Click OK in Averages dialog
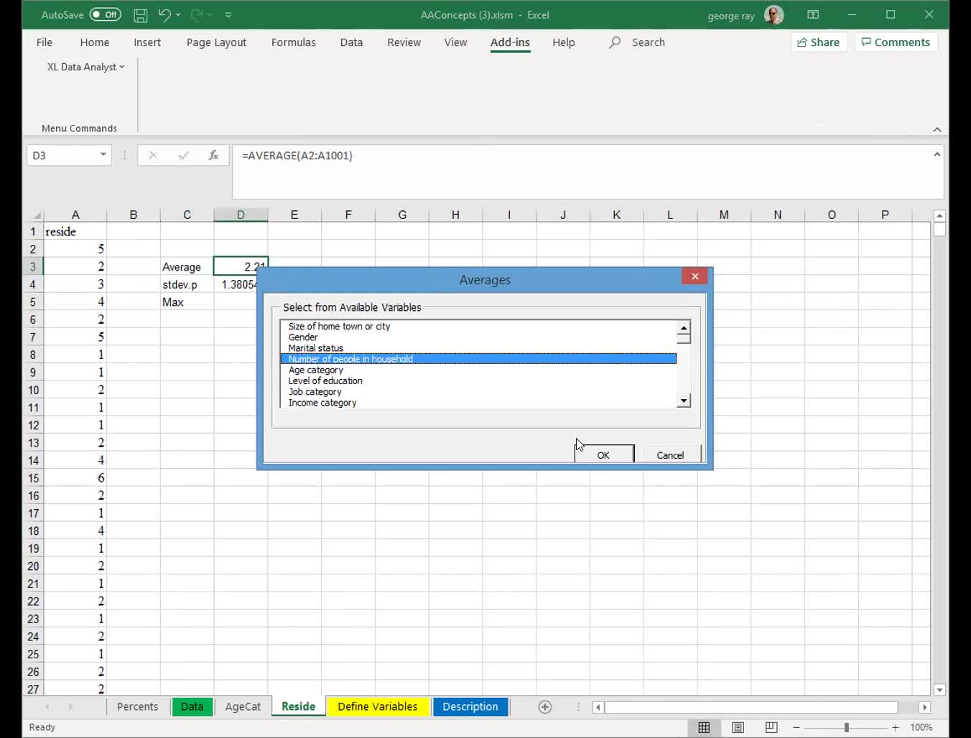The width and height of the screenshot is (971, 738). click(604, 454)
